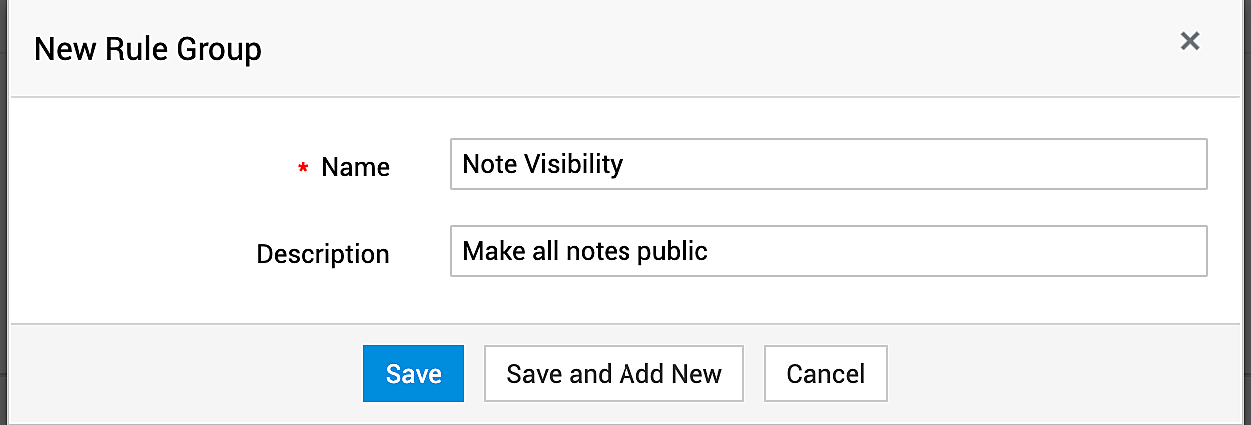This screenshot has height=425, width=1251.
Task: Place cursor in "Note Visibility" text
Action: click(542, 164)
